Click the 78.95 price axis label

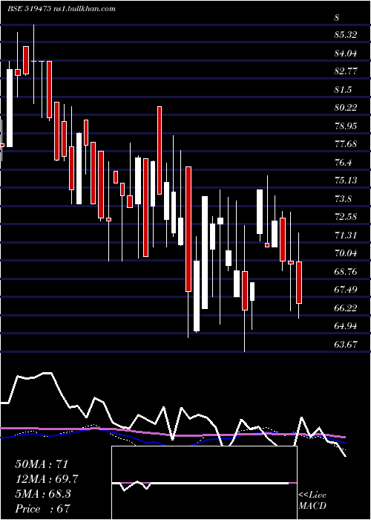[346, 126]
